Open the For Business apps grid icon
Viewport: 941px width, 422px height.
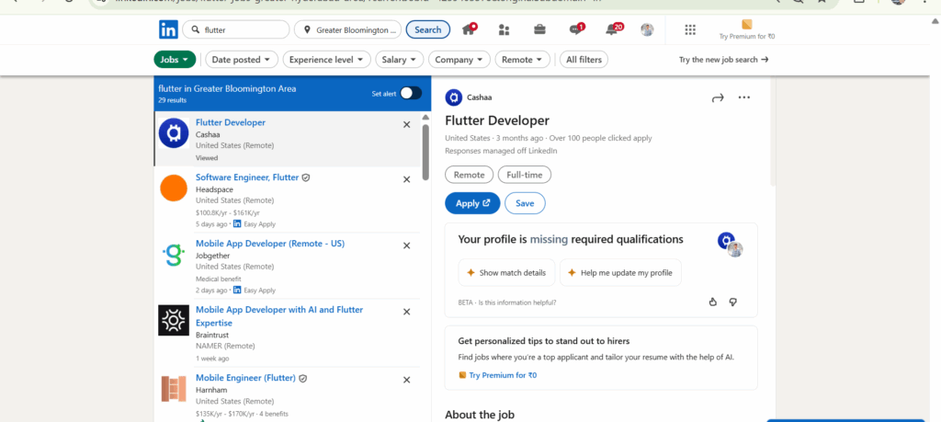tap(690, 29)
